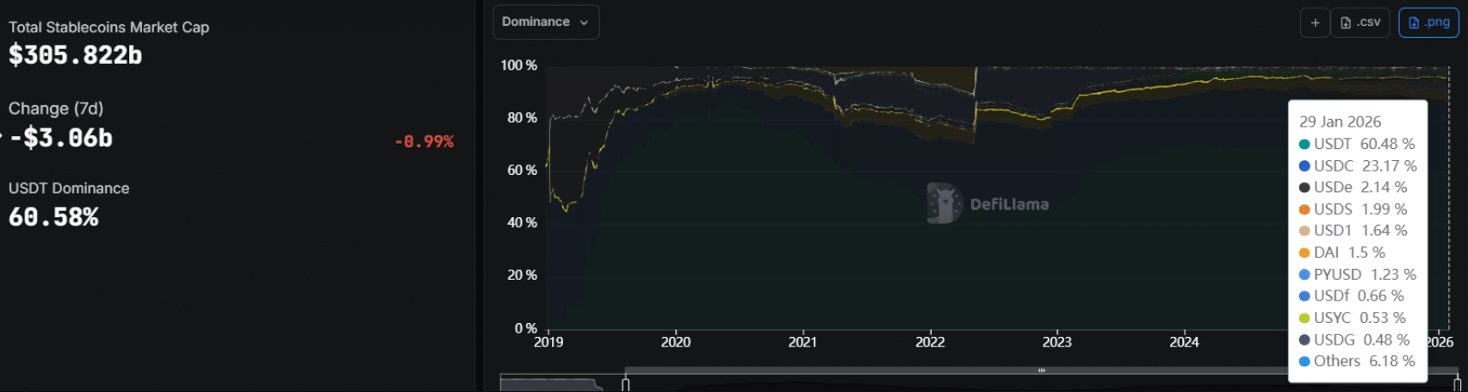The height and width of the screenshot is (392, 1468).
Task: Click the DAI marker dot in tooltip
Action: coord(1304,253)
